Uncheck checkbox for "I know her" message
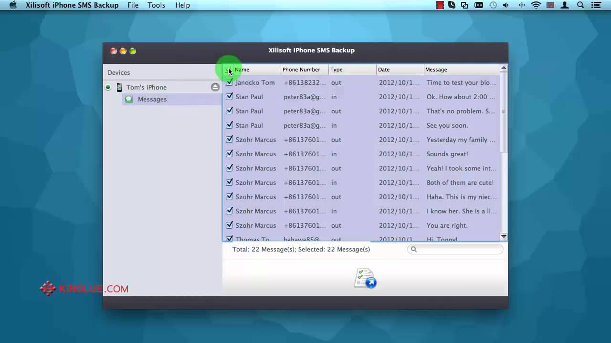Image resolution: width=611 pixels, height=343 pixels. click(229, 211)
